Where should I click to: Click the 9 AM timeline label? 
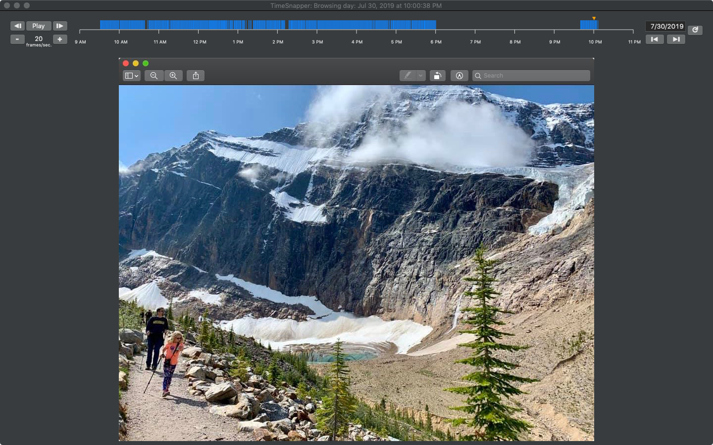[80, 42]
